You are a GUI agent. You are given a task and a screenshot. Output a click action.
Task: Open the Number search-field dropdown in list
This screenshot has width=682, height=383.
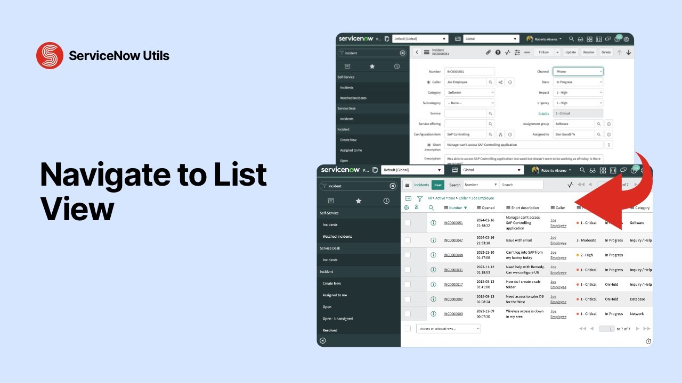click(x=481, y=185)
